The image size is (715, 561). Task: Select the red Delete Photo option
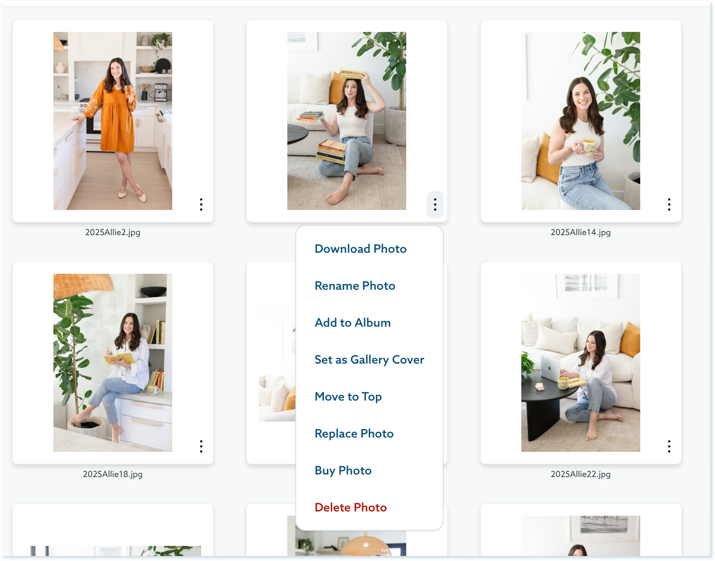tap(350, 508)
